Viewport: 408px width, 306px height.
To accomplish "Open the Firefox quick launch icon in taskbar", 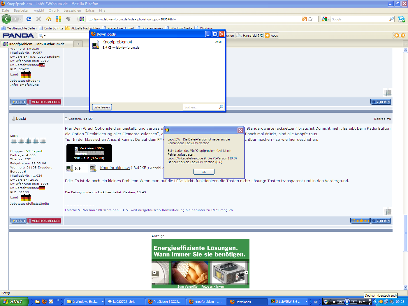I will tap(44, 302).
